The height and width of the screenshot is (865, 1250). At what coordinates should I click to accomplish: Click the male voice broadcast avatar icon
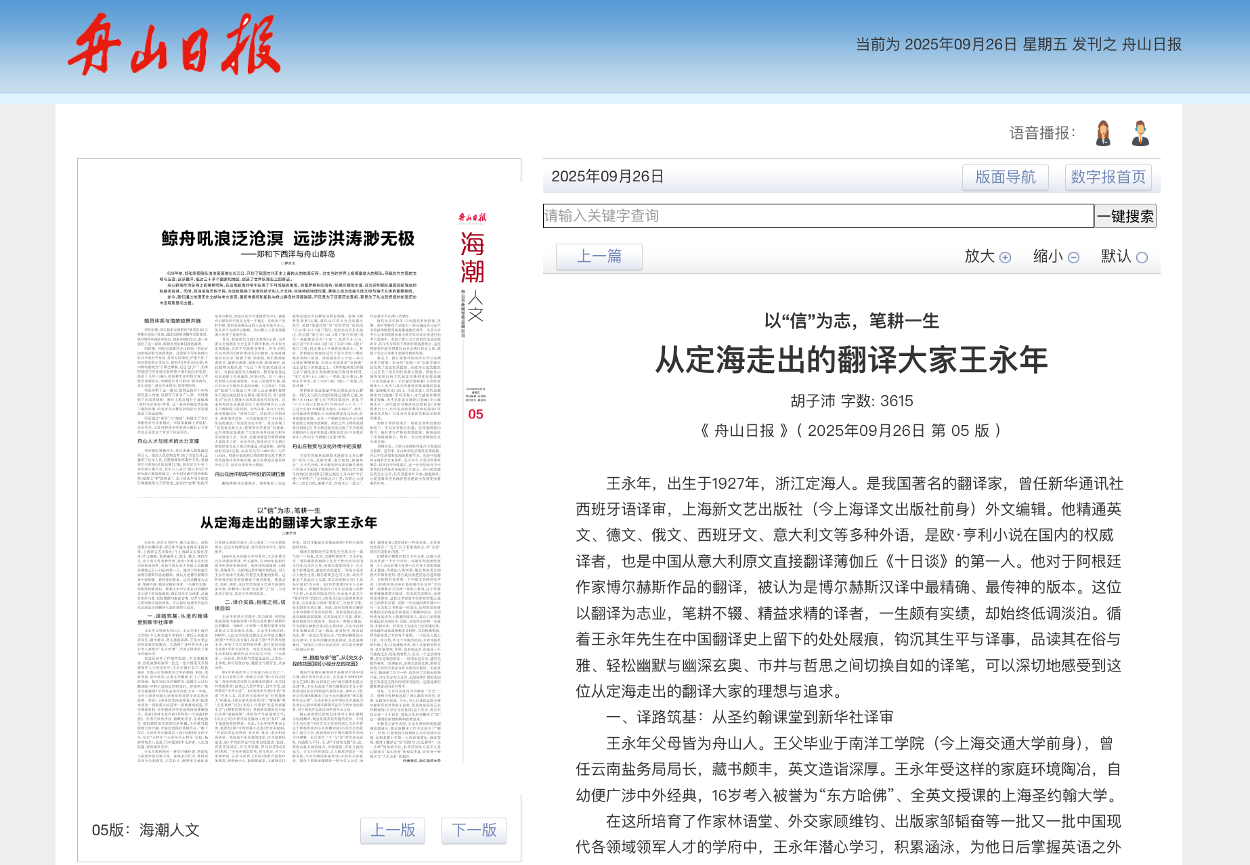(1140, 133)
